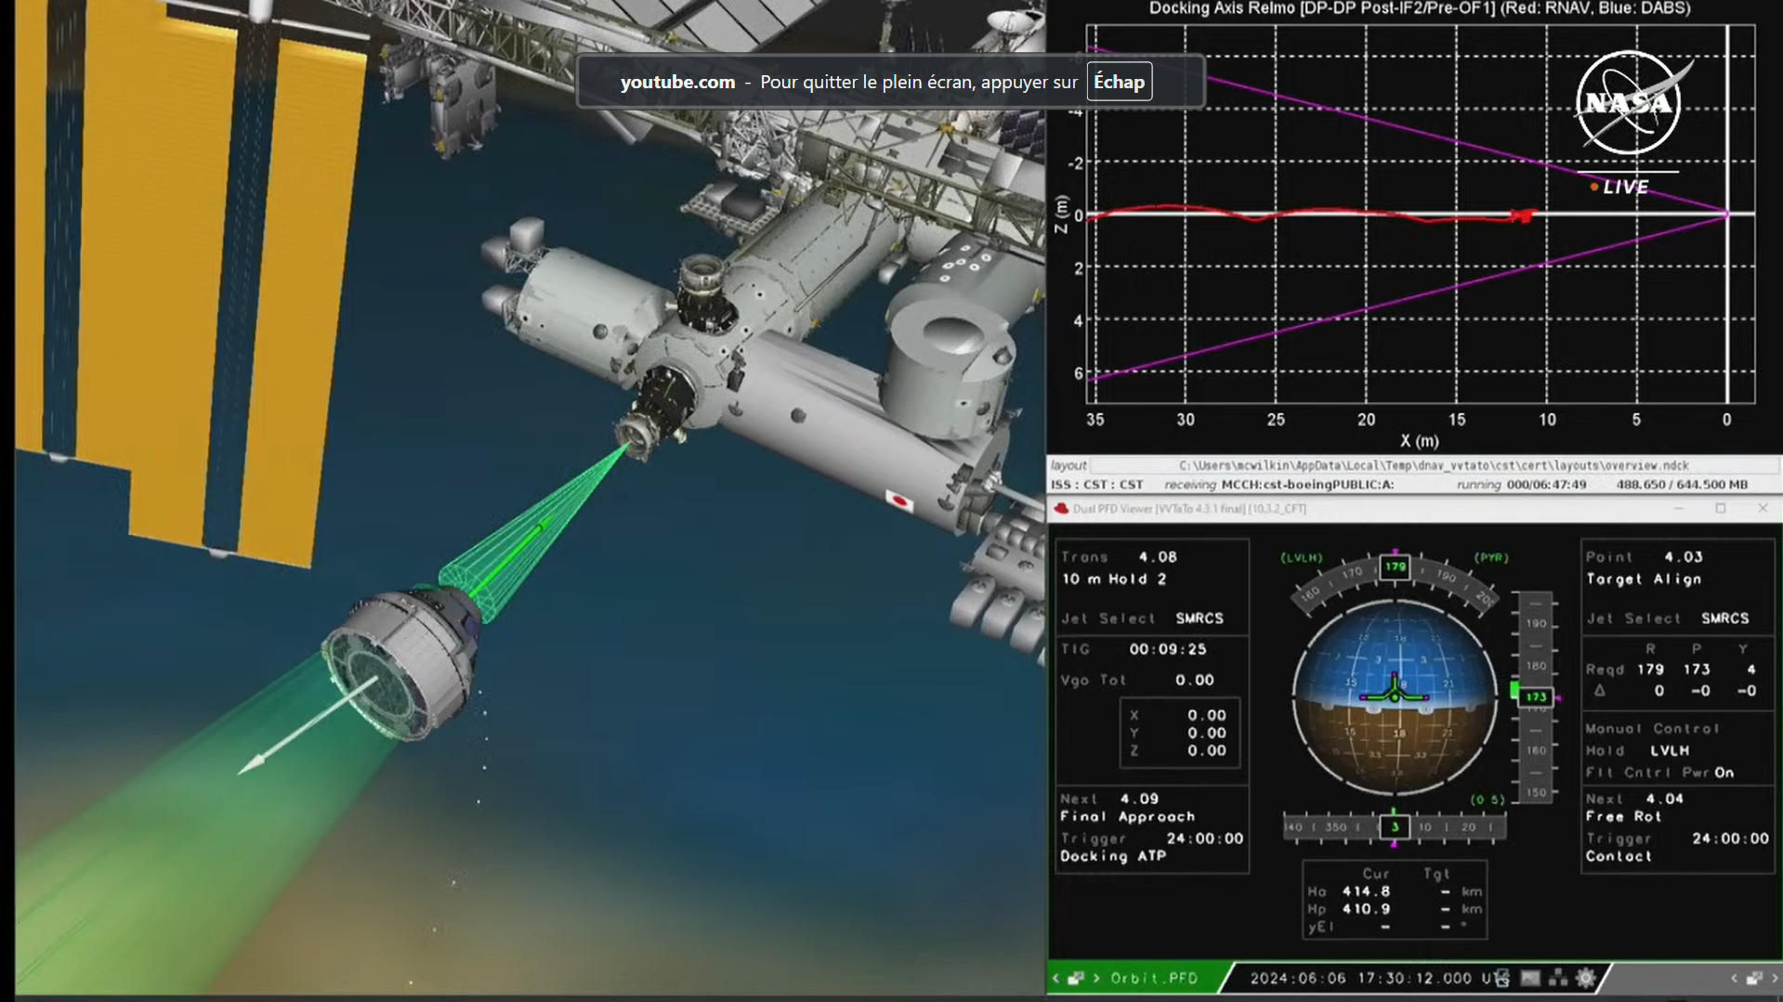Click the X (m) axis label
1783x1002 pixels.
coord(1419,441)
